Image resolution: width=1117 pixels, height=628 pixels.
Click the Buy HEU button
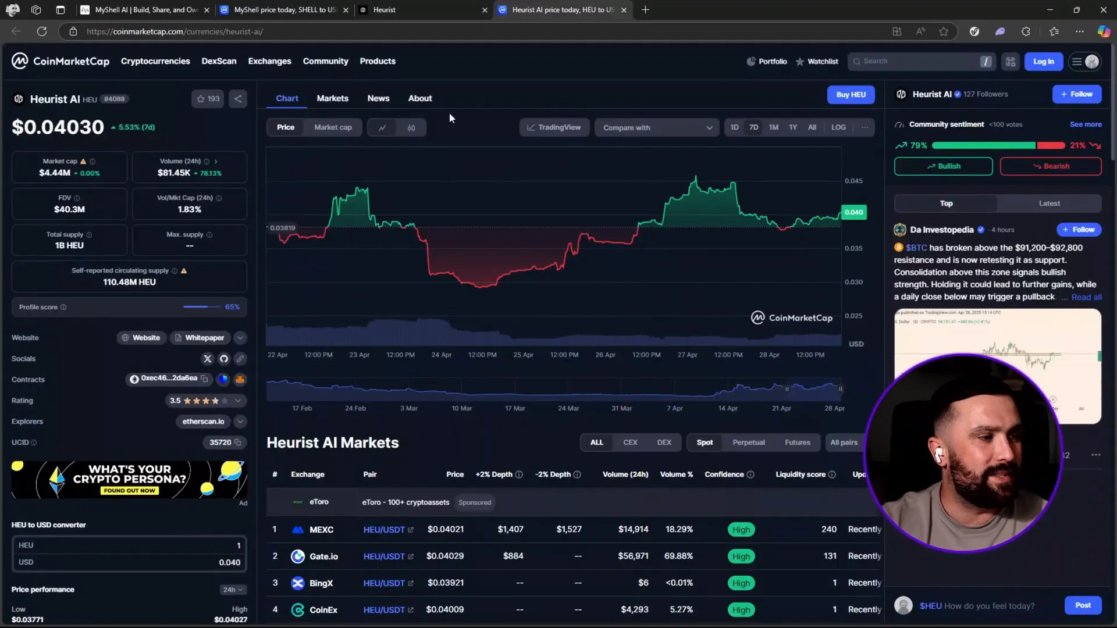[x=851, y=95]
